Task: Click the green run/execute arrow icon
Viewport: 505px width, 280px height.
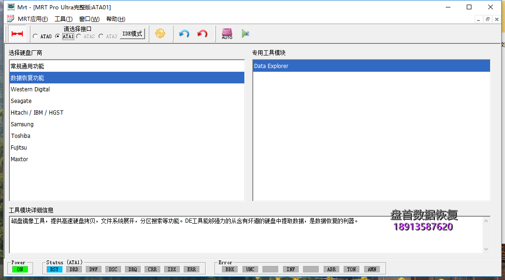Action: click(246, 34)
